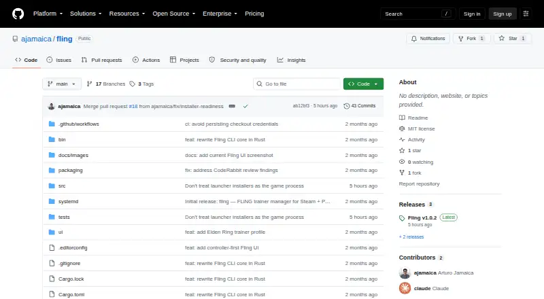Click the docs/images folder icon

[52, 155]
